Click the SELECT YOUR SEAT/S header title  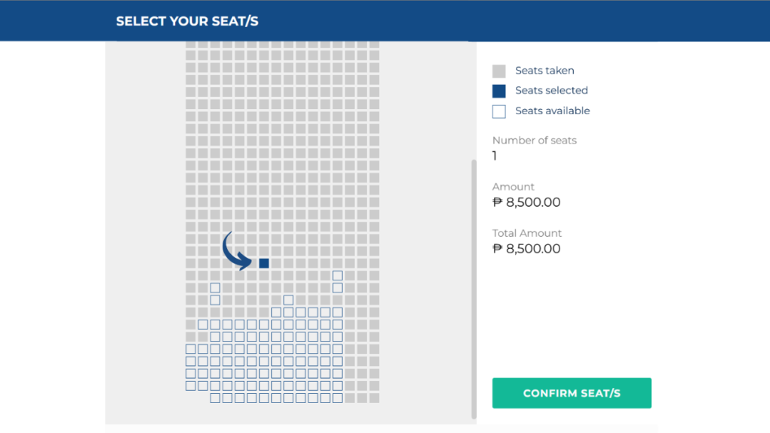[187, 21]
